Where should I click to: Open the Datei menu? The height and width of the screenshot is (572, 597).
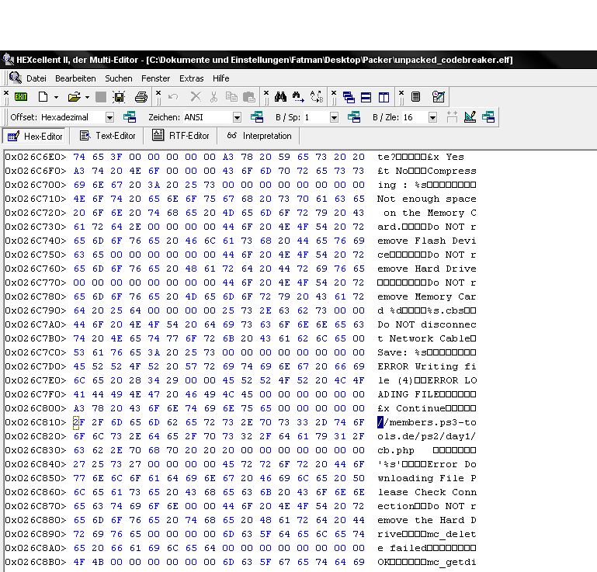tap(36, 78)
